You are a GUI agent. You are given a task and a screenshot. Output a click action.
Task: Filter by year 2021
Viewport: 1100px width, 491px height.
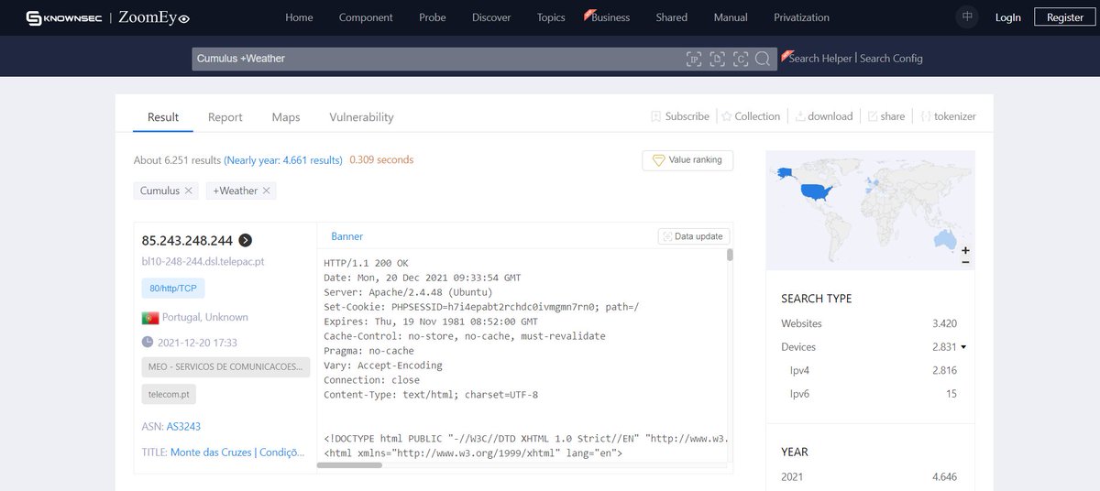(794, 477)
